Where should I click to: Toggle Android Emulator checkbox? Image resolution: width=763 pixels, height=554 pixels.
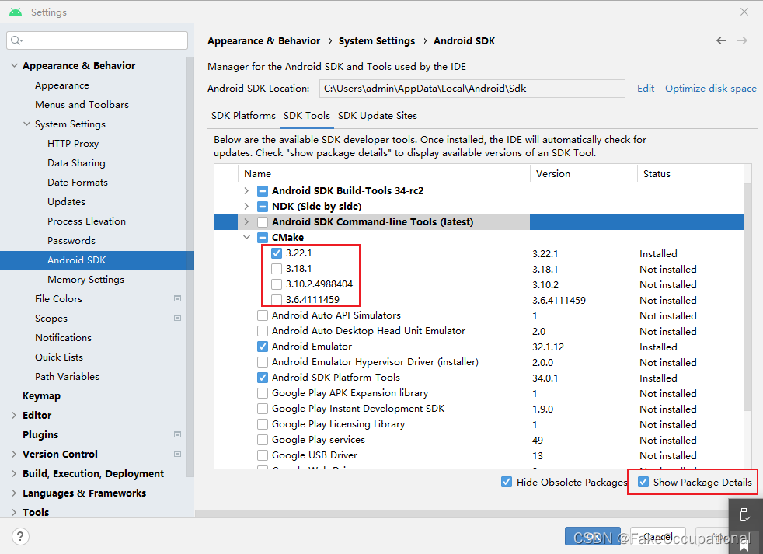263,347
